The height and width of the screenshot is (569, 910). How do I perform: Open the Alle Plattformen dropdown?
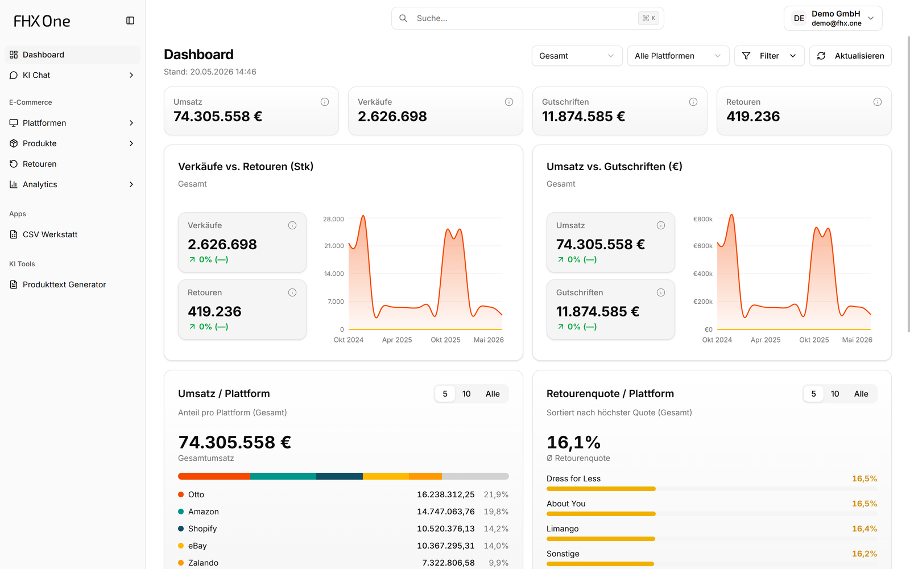[678, 56]
